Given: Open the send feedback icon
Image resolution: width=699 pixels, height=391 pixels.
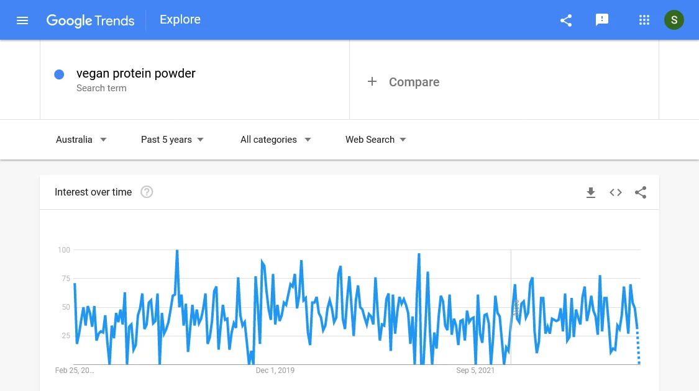Looking at the screenshot, I should pyautogui.click(x=601, y=20).
